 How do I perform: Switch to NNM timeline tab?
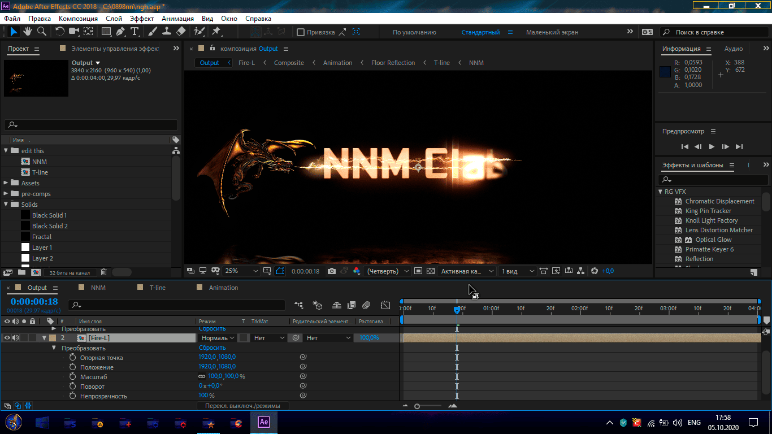click(98, 288)
